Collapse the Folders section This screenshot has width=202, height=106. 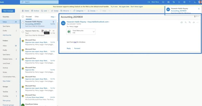point(5,41)
